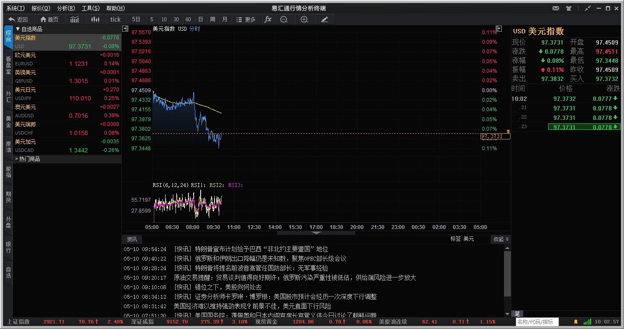Zoom out the chart with minus magnifier
This screenshot has width=624, height=329.
(284, 19)
